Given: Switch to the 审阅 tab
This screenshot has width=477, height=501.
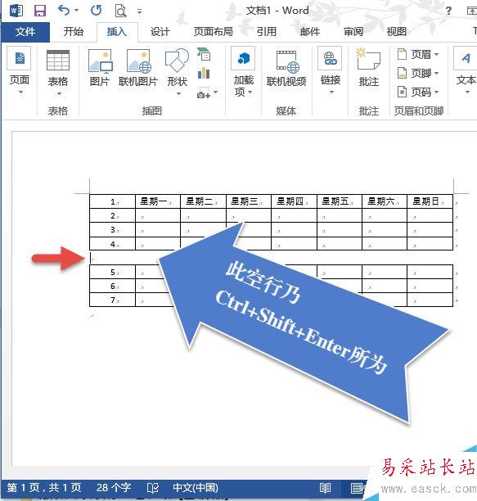Looking at the screenshot, I should 353,32.
